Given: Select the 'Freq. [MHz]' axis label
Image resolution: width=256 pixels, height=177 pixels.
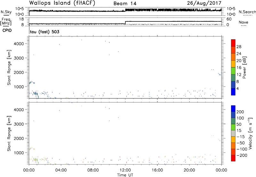Looking at the screenshot, I should [6, 21].
